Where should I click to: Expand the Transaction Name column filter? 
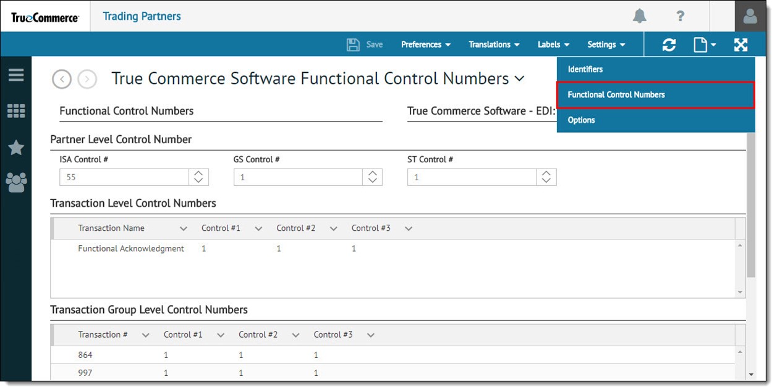184,228
